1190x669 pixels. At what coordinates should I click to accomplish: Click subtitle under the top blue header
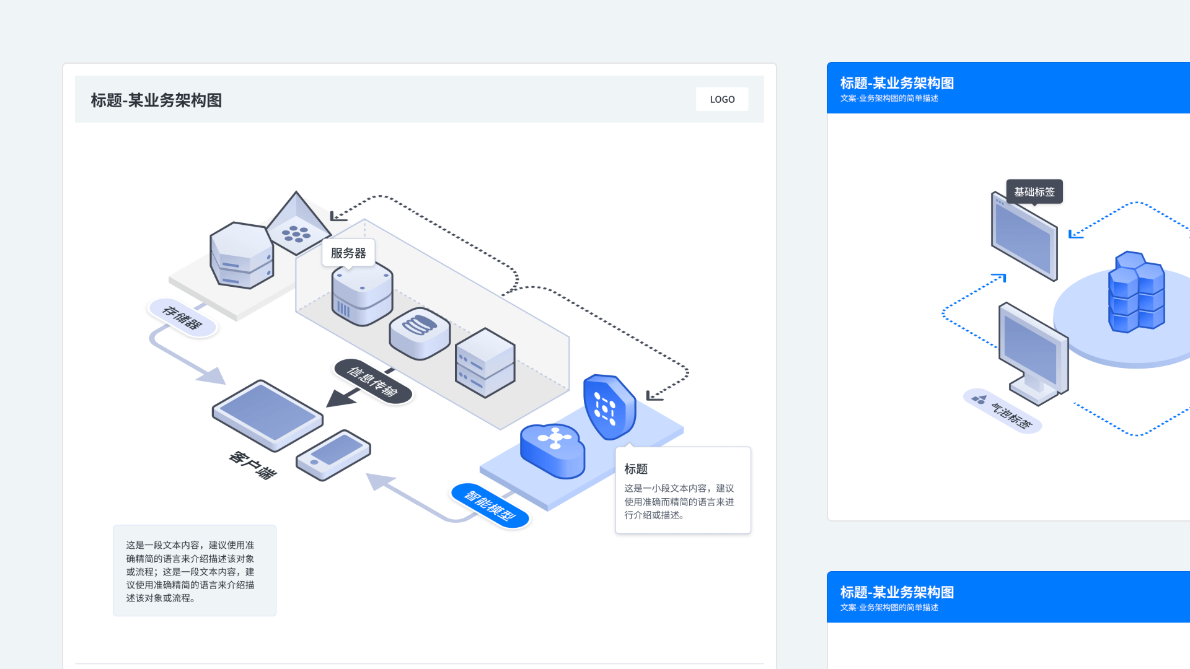(889, 98)
